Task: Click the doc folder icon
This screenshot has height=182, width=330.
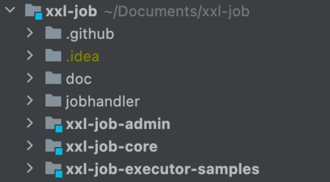Action: coord(53,78)
